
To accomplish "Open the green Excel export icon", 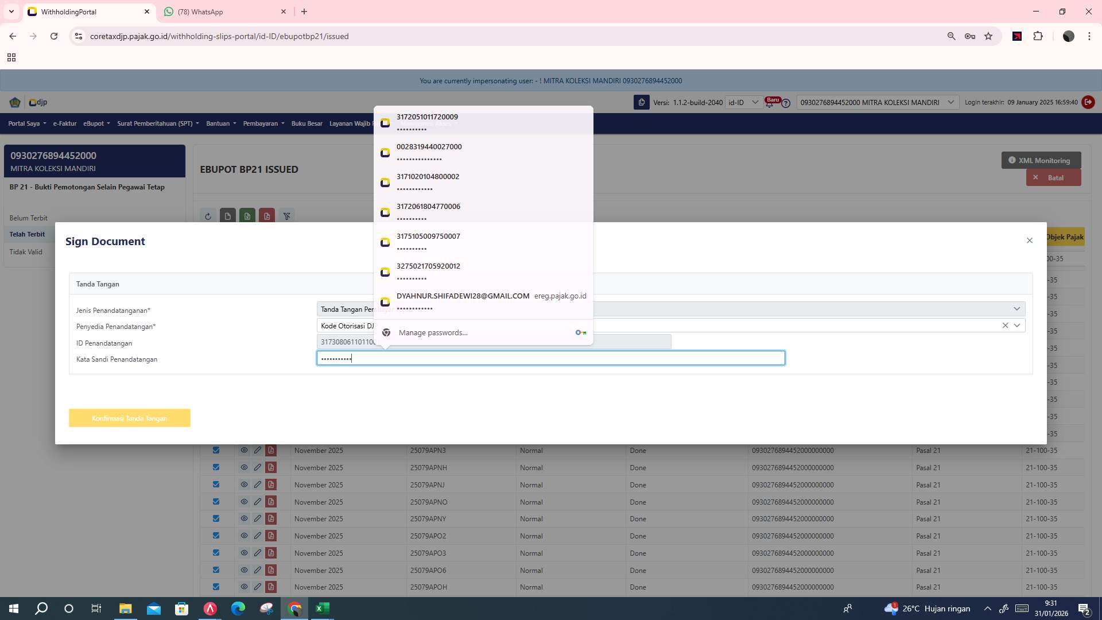I will (247, 216).
